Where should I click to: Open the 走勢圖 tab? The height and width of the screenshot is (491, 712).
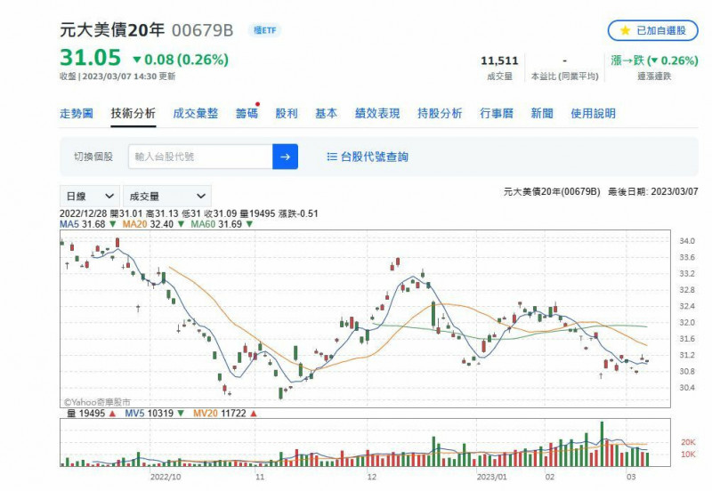coord(77,114)
